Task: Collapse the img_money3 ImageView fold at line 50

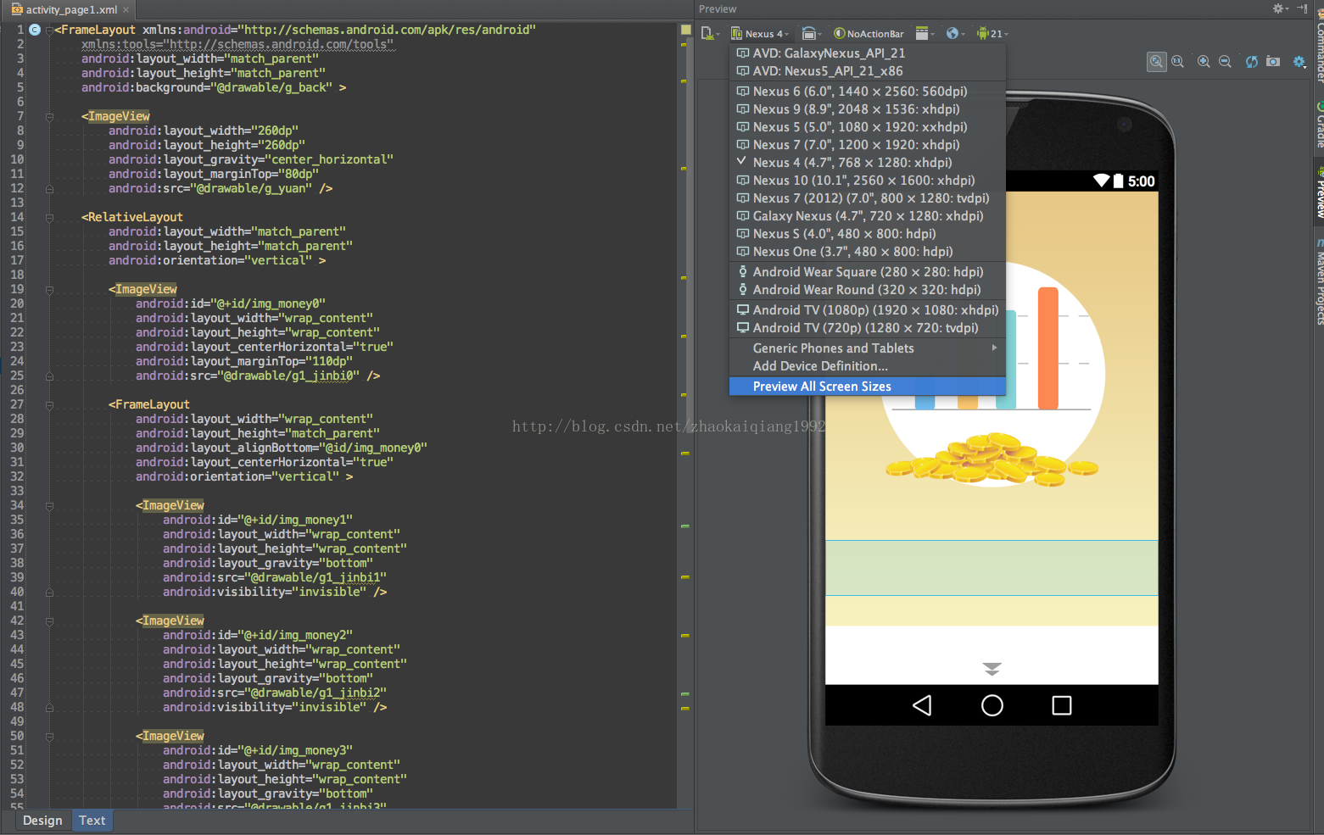Action: (49, 737)
